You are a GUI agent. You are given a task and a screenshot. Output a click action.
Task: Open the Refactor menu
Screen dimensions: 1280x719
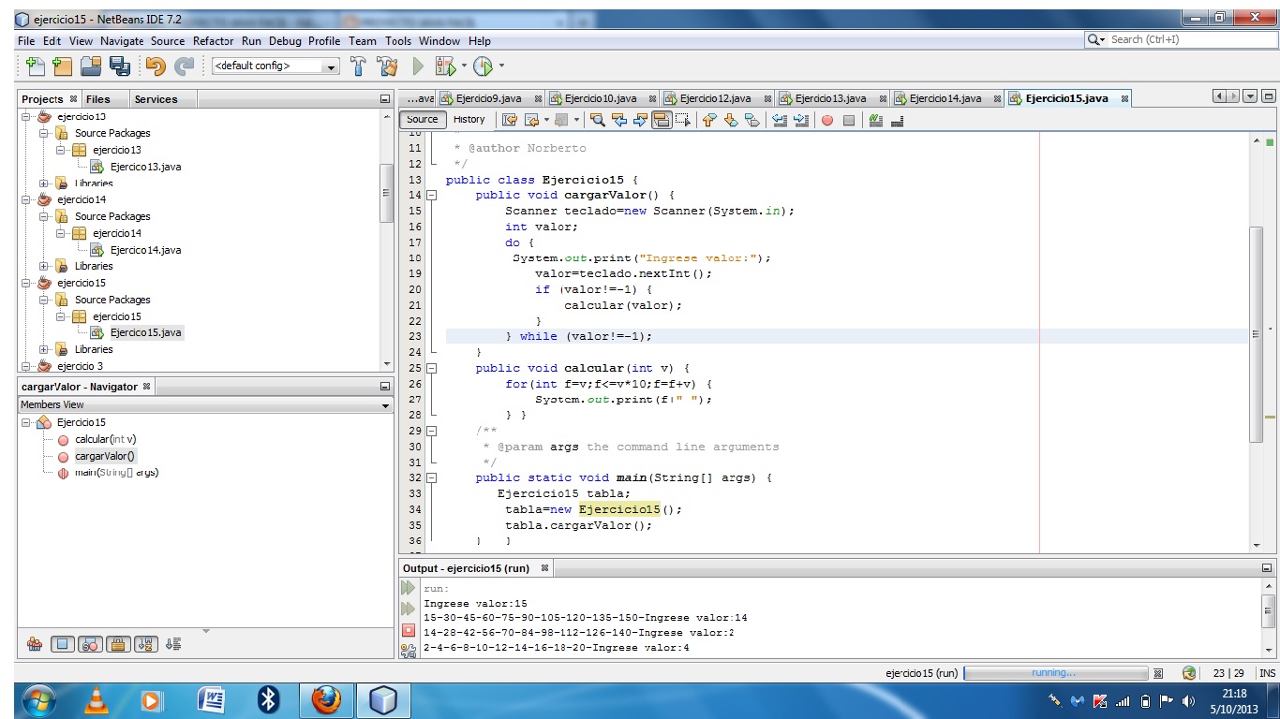point(213,40)
